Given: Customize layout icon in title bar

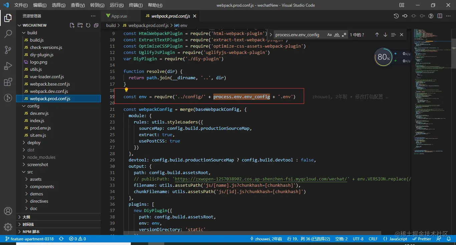Looking at the screenshot, I should coord(402,5).
